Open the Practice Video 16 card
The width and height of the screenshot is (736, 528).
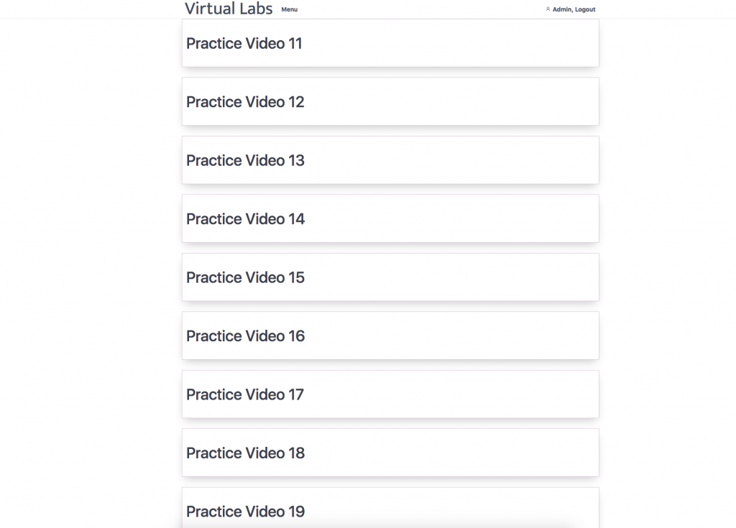[x=390, y=335]
